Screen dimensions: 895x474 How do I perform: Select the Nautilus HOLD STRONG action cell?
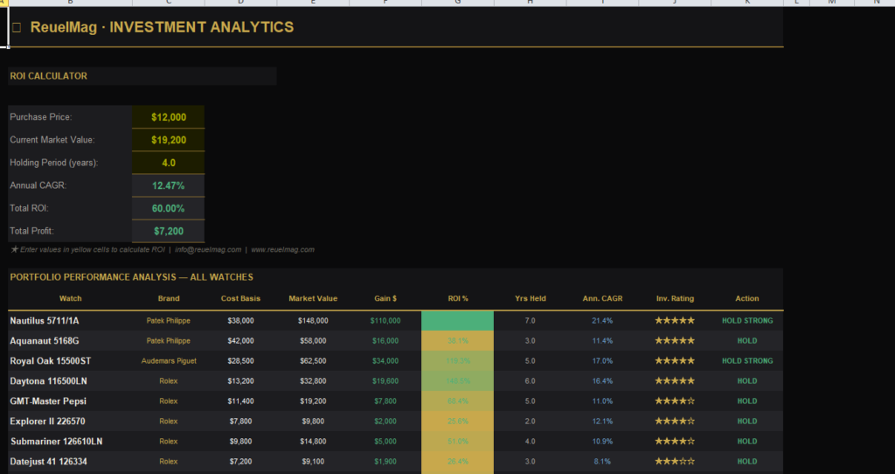pos(747,321)
